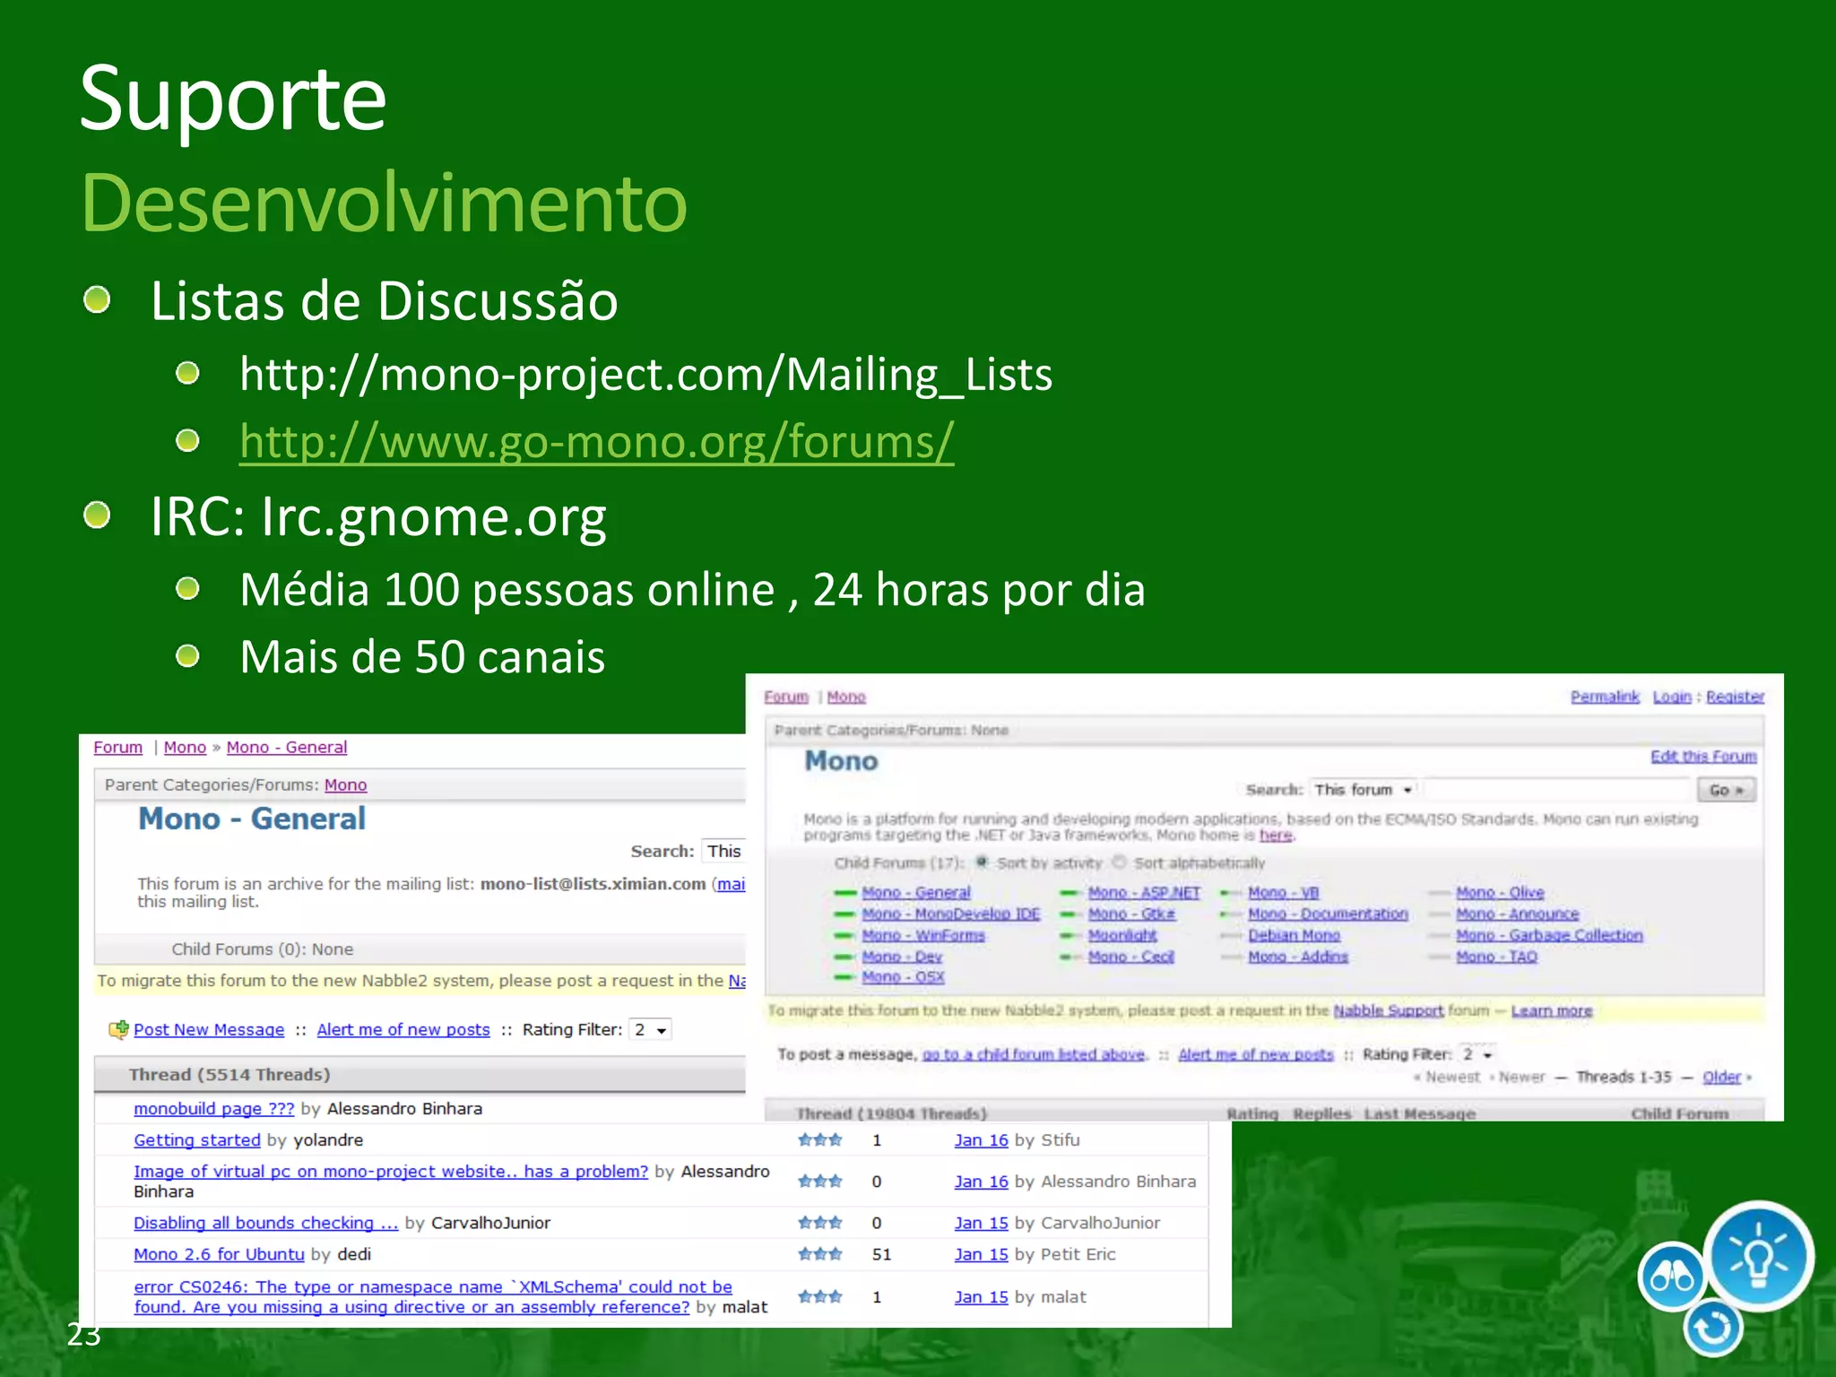Open Disabling all bounds checking thread
The height and width of the screenshot is (1377, 1836).
click(x=265, y=1223)
